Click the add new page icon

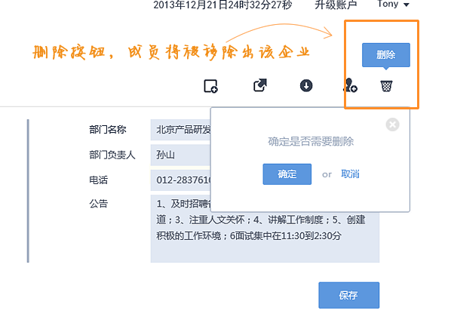[210, 86]
